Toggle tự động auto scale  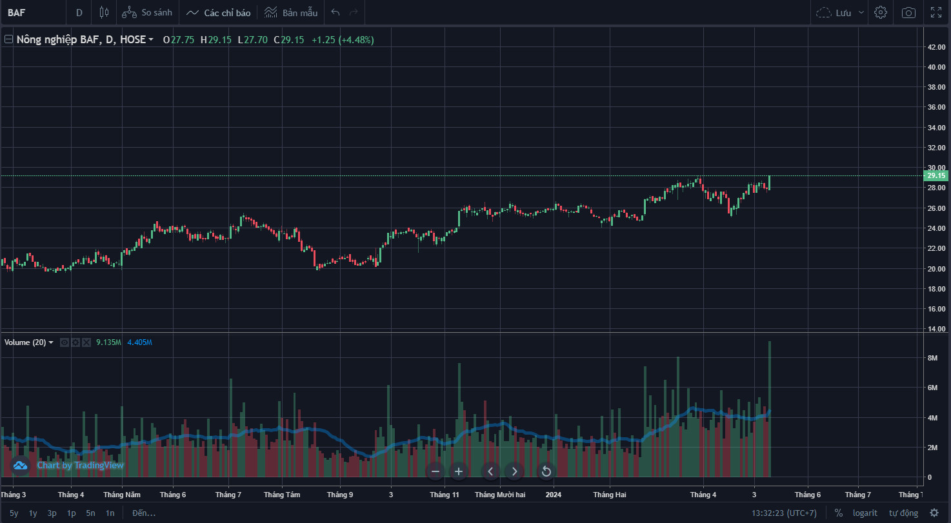(903, 513)
